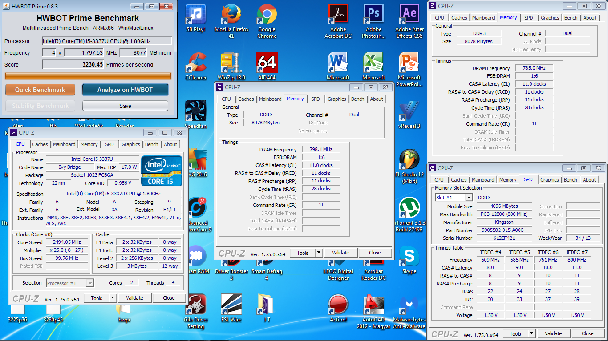Click the Processor name field in HWBOT

(x=107, y=41)
